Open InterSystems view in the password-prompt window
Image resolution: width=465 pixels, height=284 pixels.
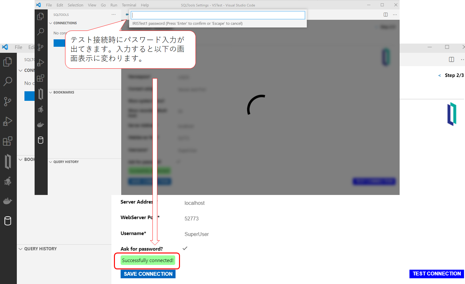click(41, 94)
